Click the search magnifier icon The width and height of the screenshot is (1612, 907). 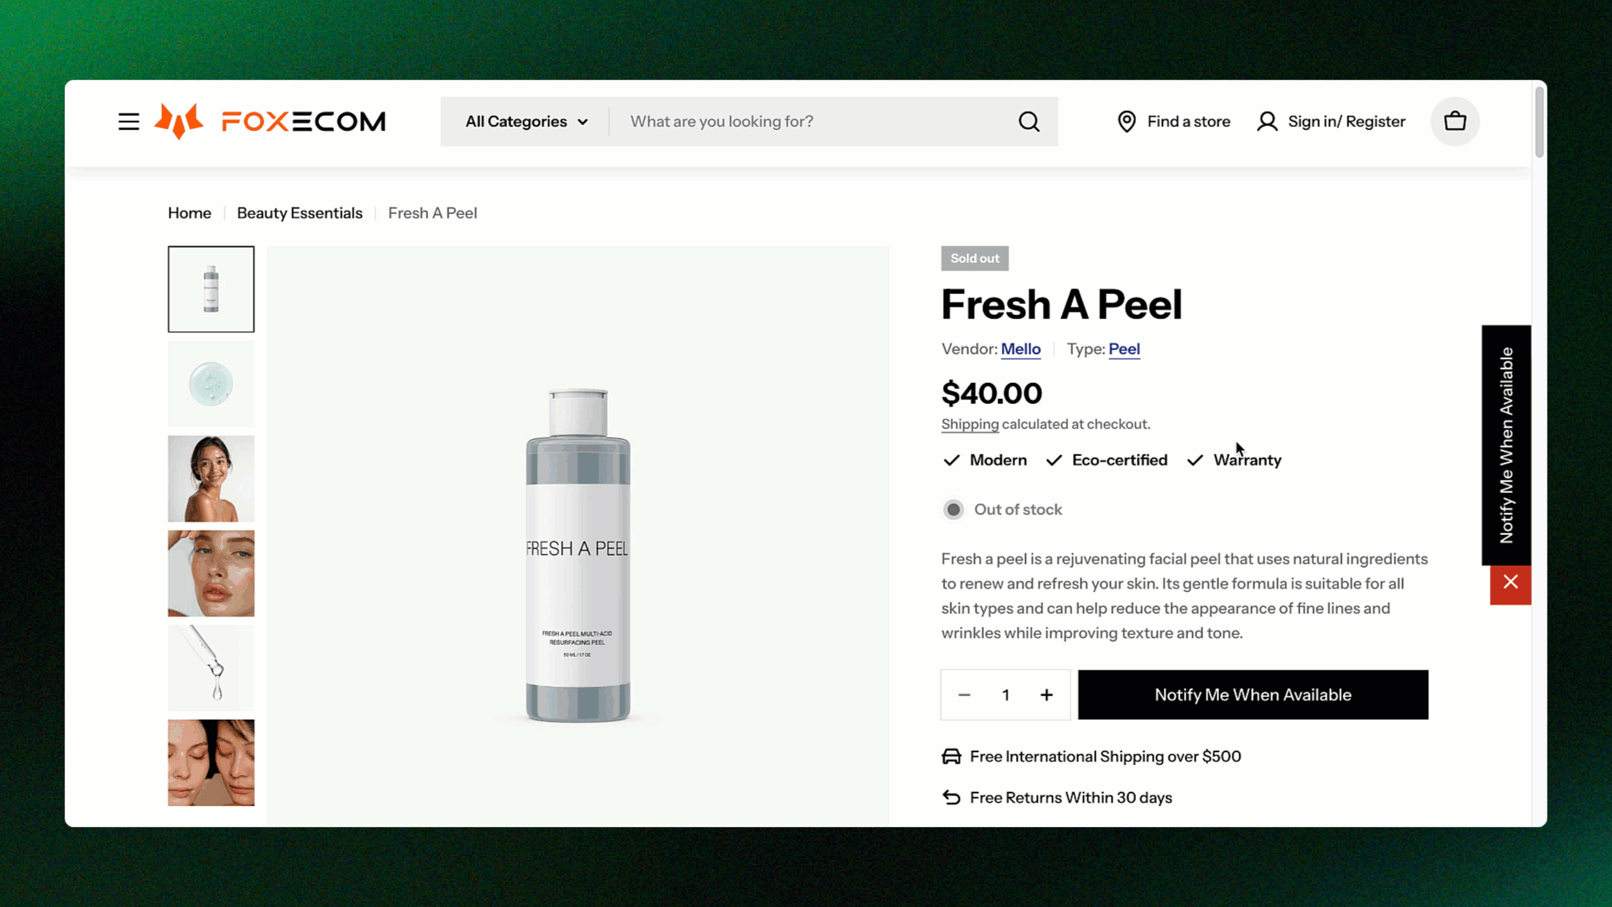coord(1028,122)
